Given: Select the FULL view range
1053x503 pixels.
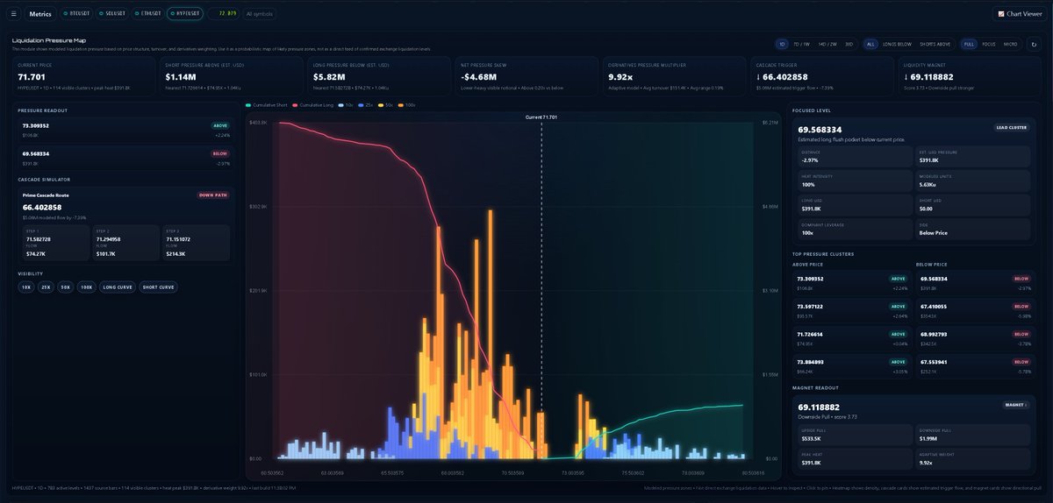Looking at the screenshot, I should tap(969, 44).
